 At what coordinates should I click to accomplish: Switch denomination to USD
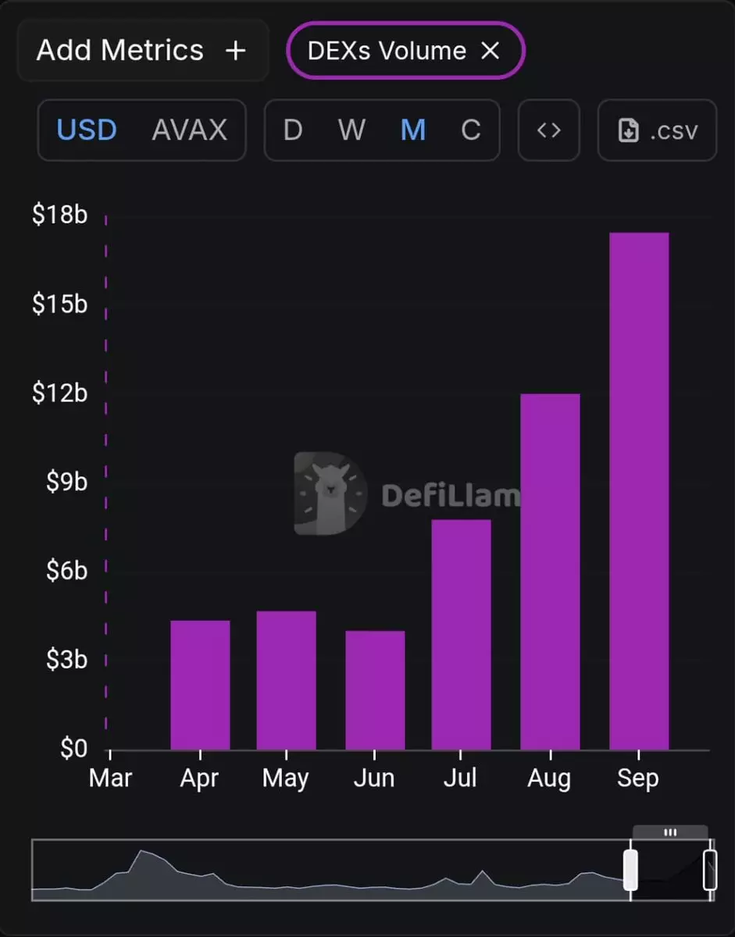point(87,130)
